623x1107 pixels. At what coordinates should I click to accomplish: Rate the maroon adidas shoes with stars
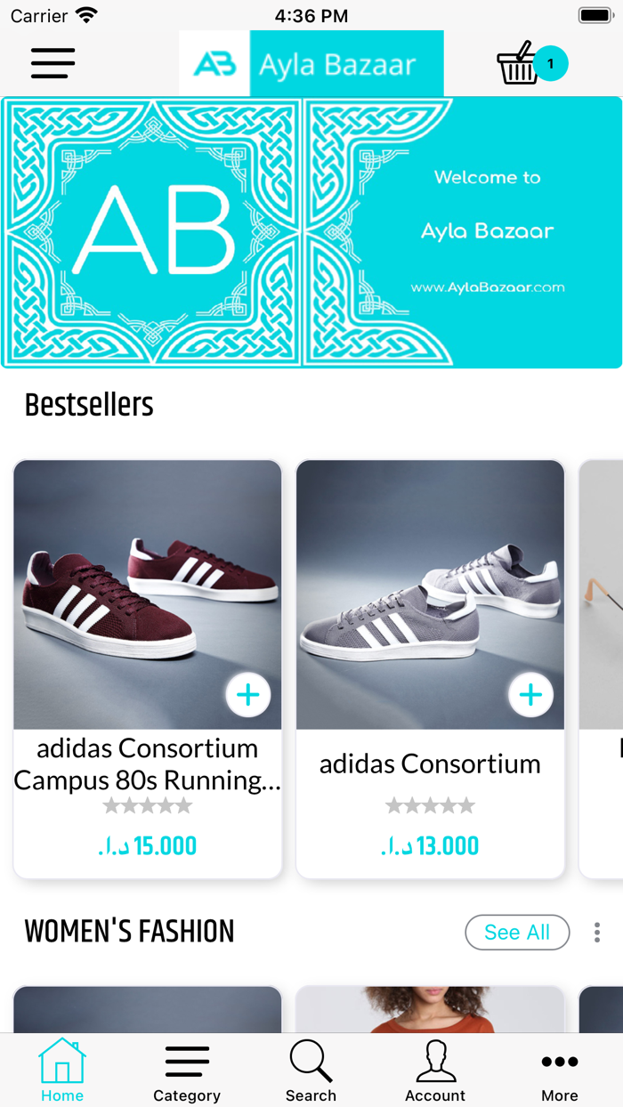148,806
